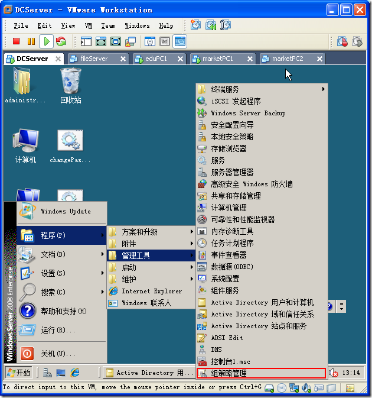Click the clock showing 13:14
This screenshot has height=398, width=372.
[351, 373]
